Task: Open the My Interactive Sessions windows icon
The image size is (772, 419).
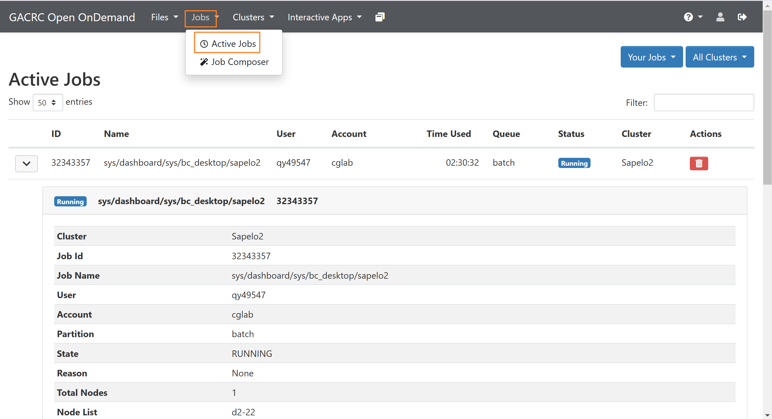Action: coord(380,17)
